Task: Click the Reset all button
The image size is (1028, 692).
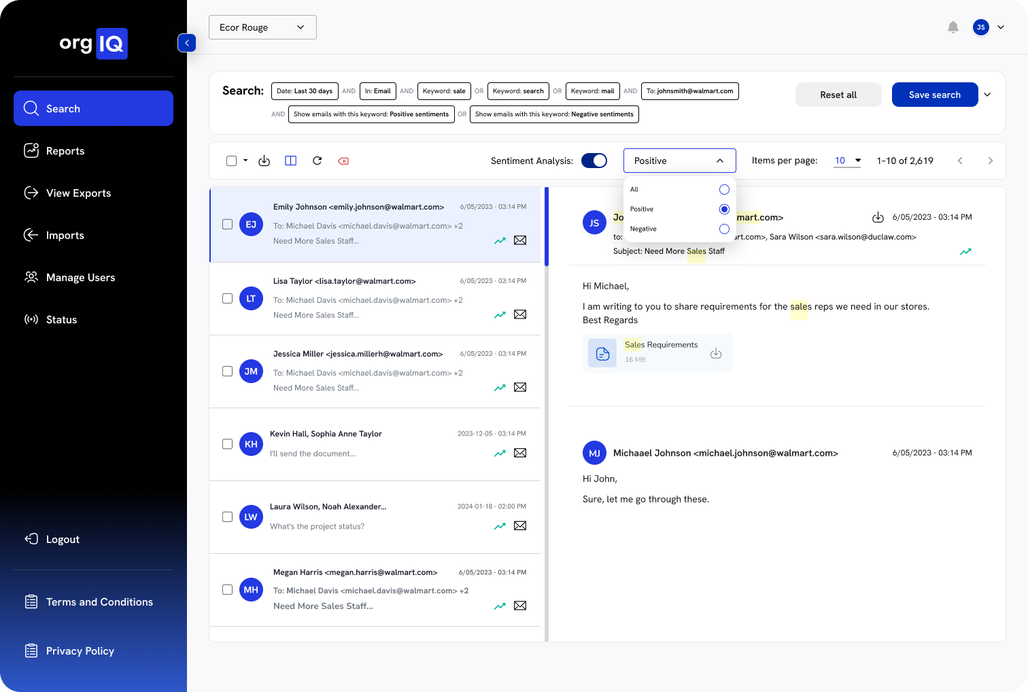Action: [838, 95]
